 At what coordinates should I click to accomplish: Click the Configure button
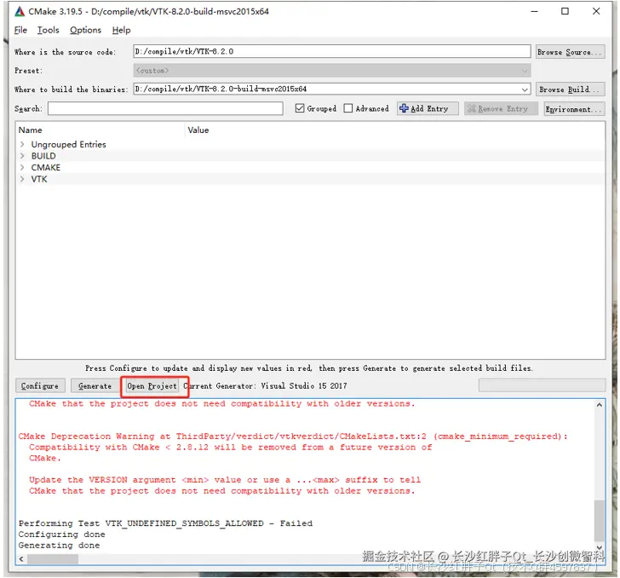39,385
